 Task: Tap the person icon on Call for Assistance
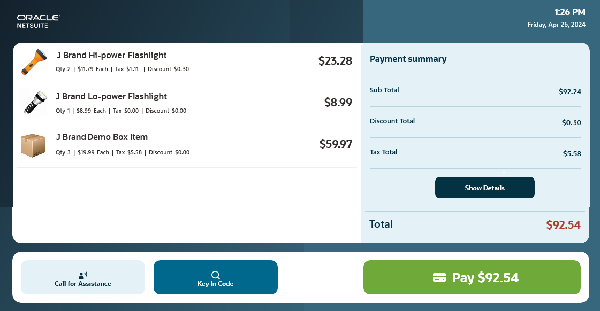82,275
